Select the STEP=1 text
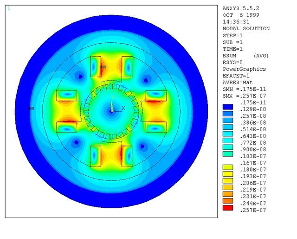The image size is (297, 239). 232,35
